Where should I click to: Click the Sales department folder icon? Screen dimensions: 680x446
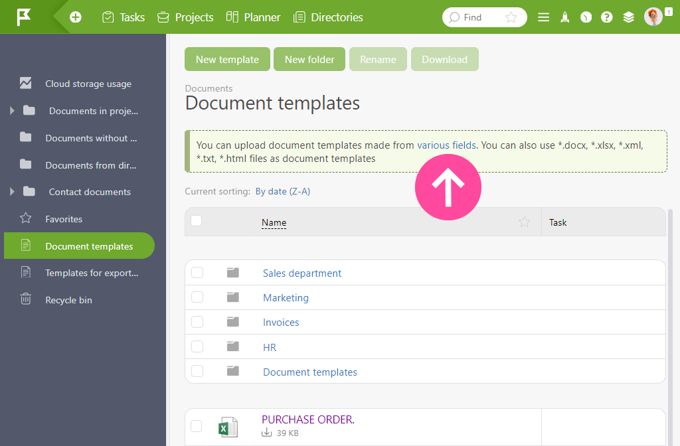pyautogui.click(x=233, y=273)
